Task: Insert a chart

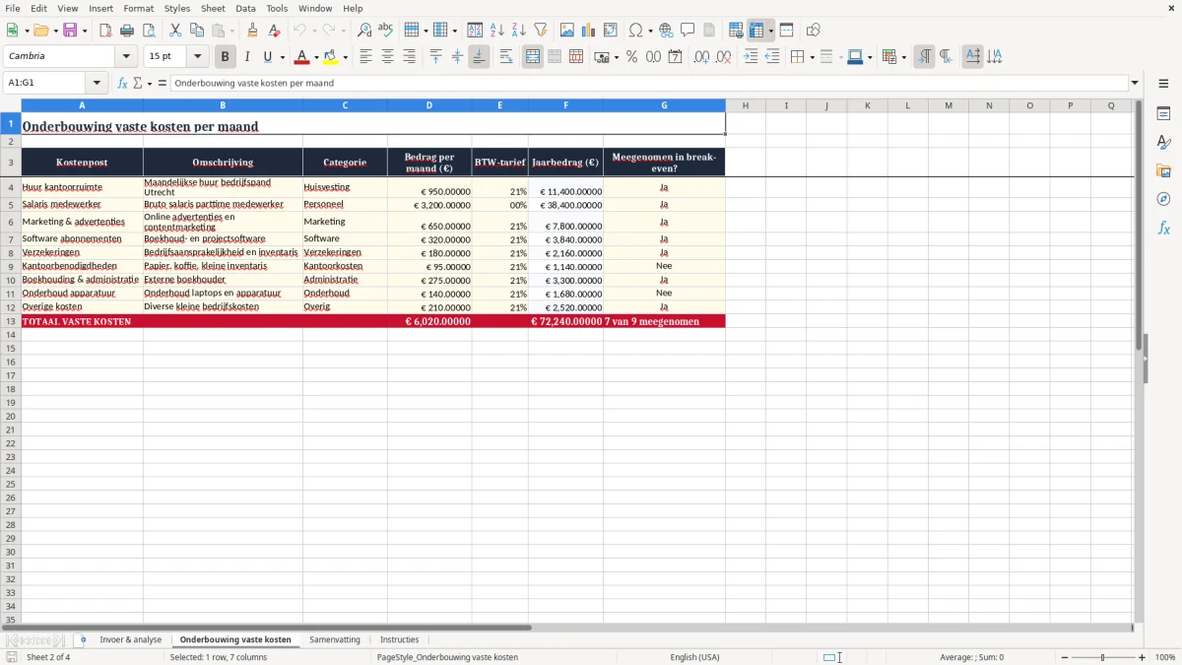Action: pos(589,31)
